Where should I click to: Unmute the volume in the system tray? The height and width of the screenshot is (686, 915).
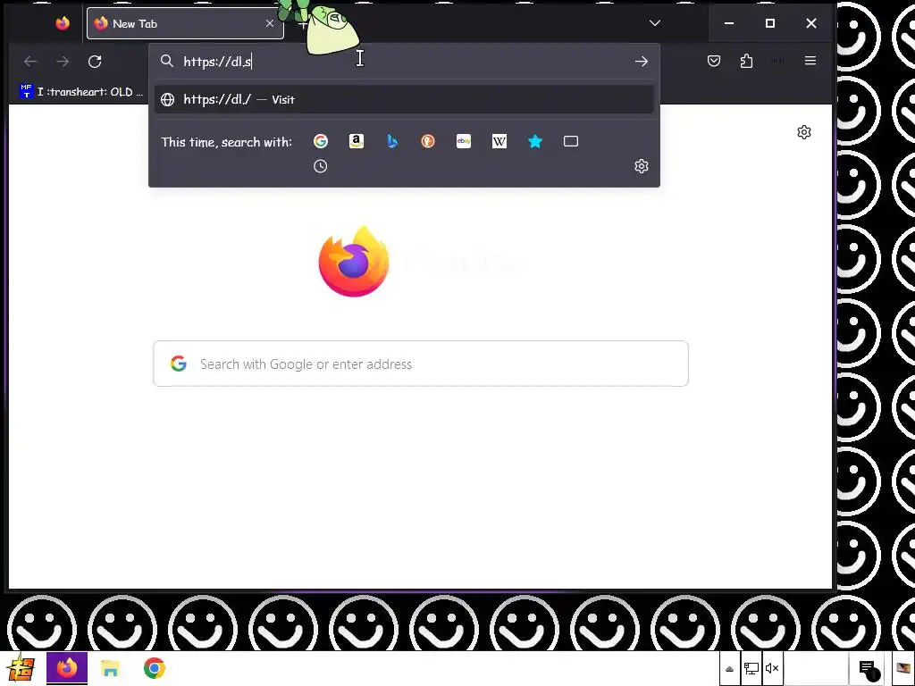point(772,668)
